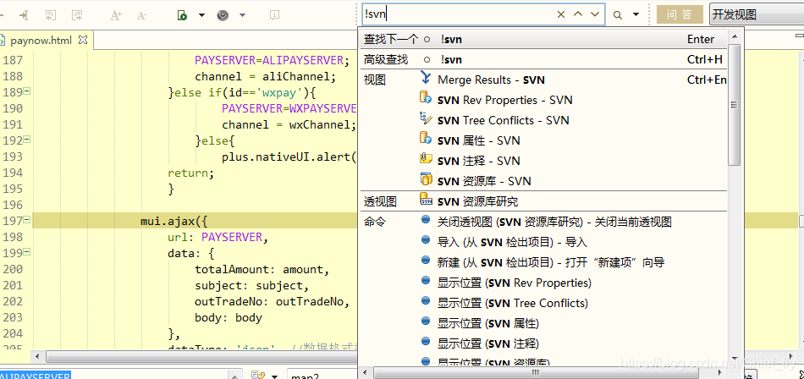Run 显示位置 (SVN Tree Conflicts) command
Screen dimensions: 804x379
pos(513,303)
